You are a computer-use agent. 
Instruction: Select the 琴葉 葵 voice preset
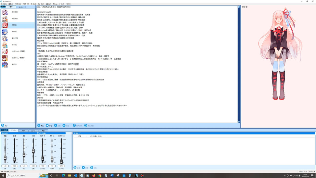pyautogui.click(x=18, y=32)
